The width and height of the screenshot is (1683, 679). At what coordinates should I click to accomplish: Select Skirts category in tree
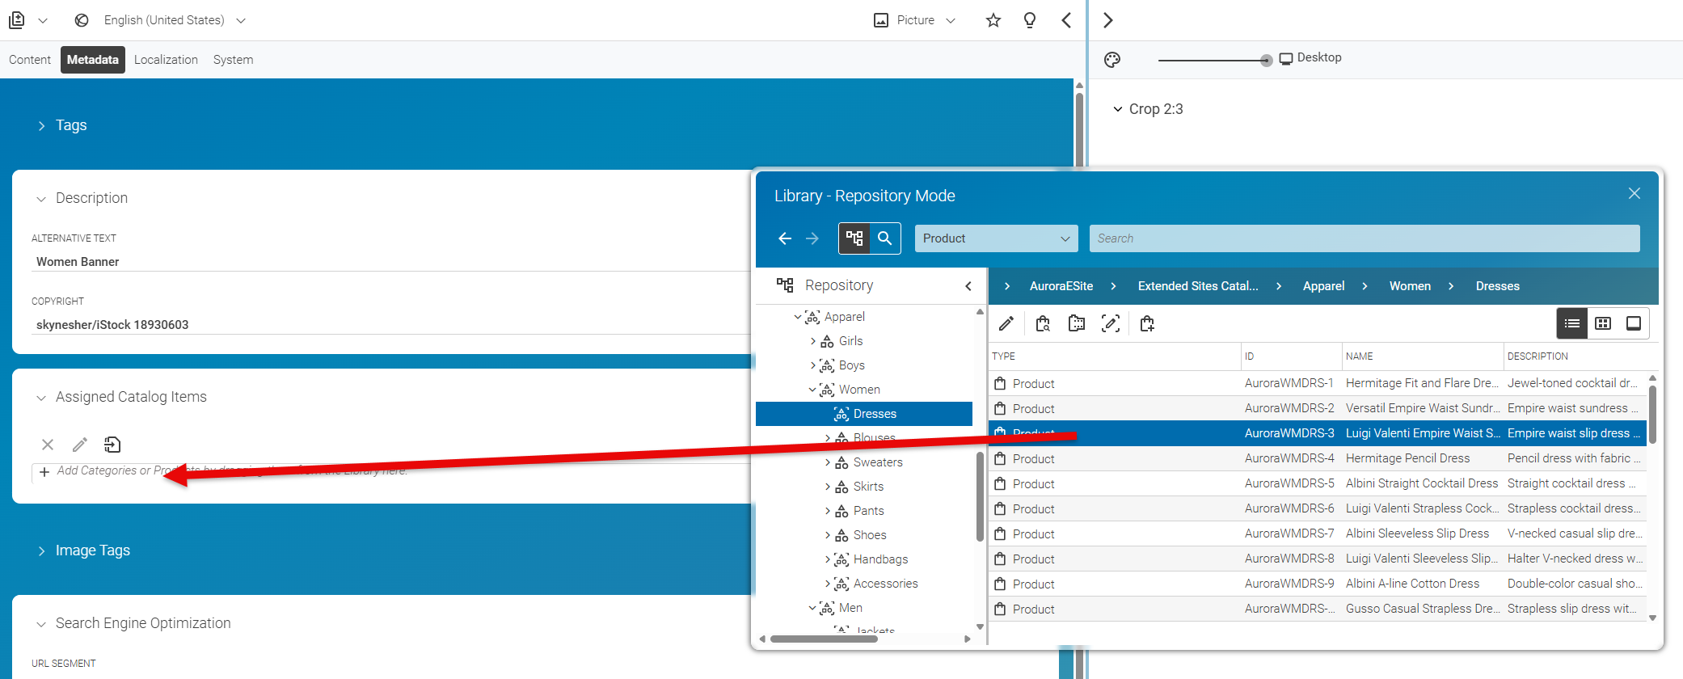click(x=868, y=487)
